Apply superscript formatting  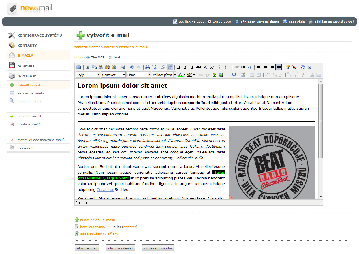212,67
